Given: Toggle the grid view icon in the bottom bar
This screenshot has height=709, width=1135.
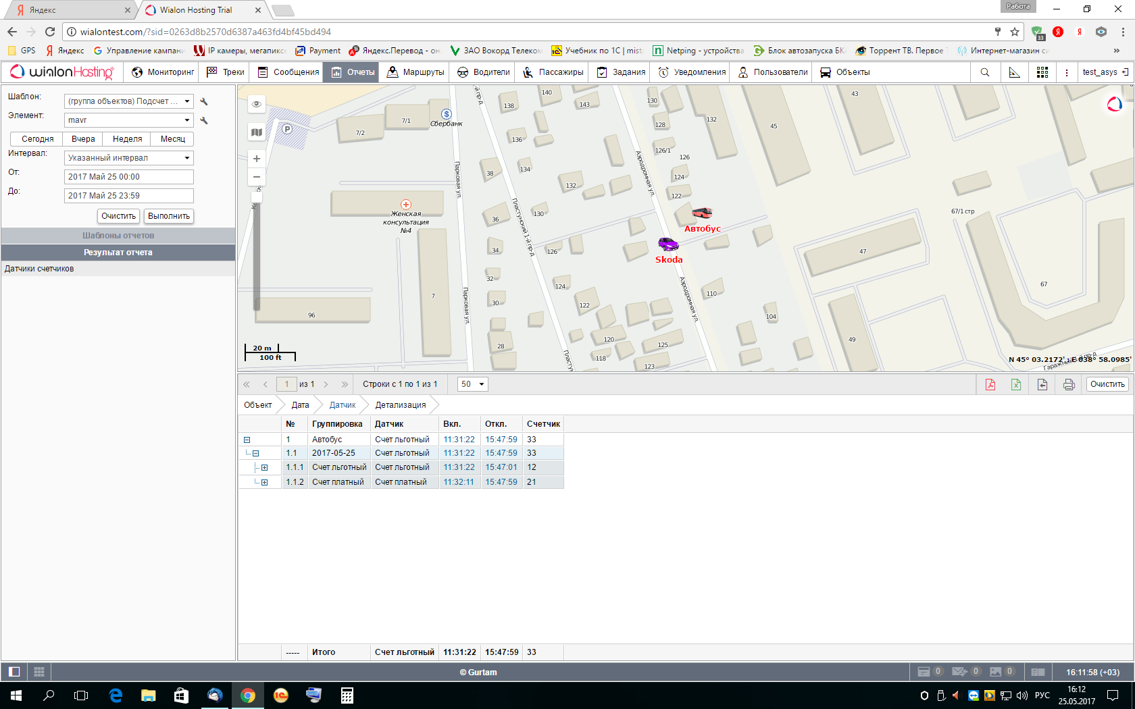Looking at the screenshot, I should (39, 672).
